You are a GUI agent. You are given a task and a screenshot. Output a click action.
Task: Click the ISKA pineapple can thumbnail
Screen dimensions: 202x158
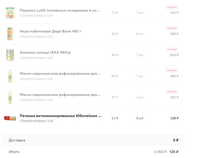(10, 55)
